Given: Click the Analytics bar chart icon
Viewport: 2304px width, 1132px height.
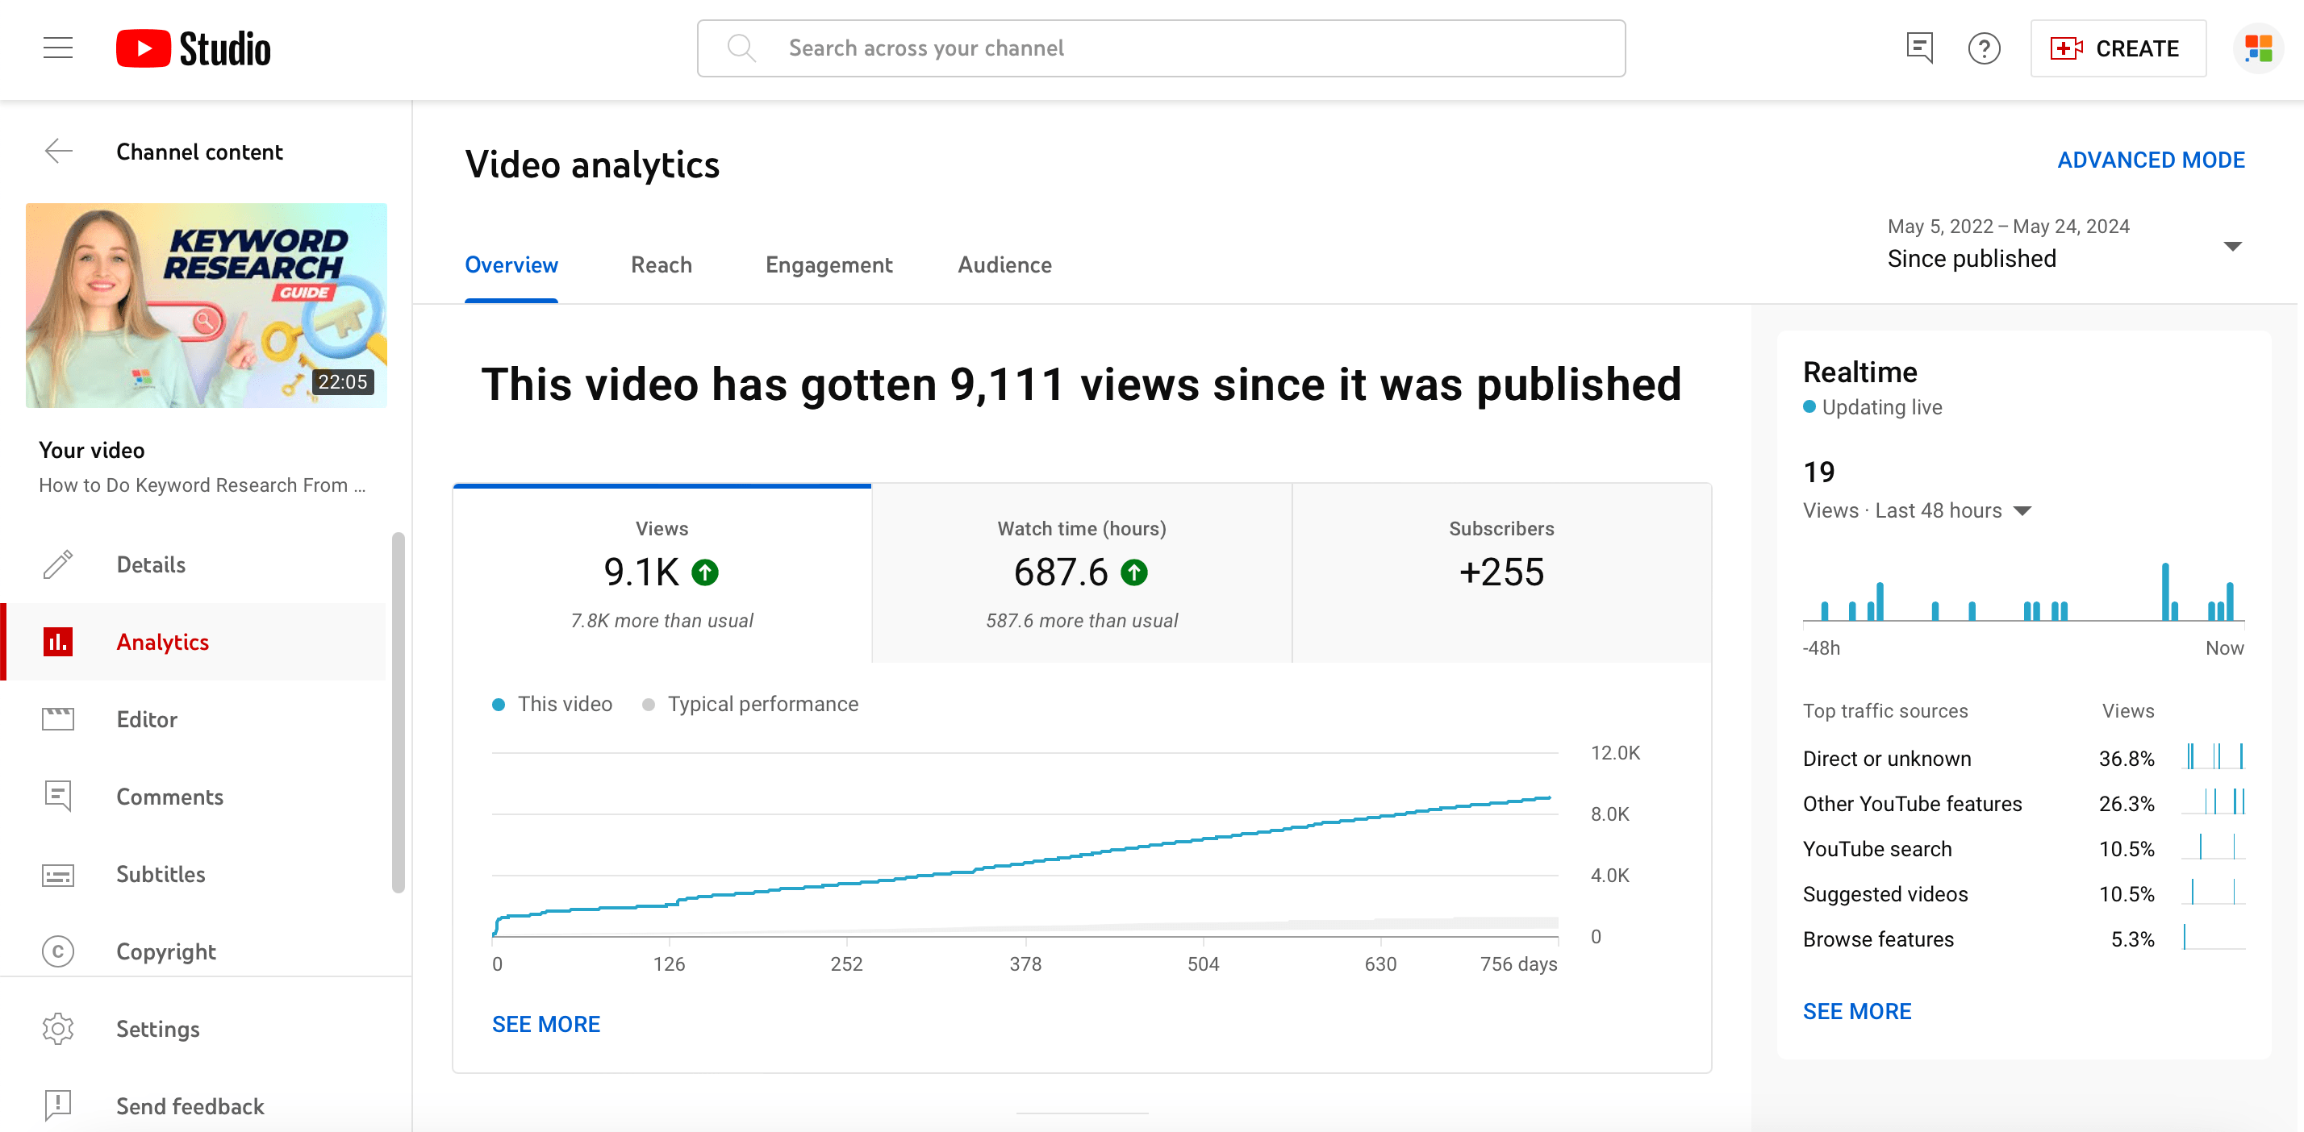Looking at the screenshot, I should click(x=58, y=641).
